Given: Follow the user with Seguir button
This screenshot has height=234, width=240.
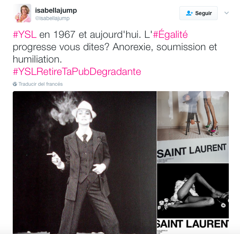Looking at the screenshot, I should (198, 13).
